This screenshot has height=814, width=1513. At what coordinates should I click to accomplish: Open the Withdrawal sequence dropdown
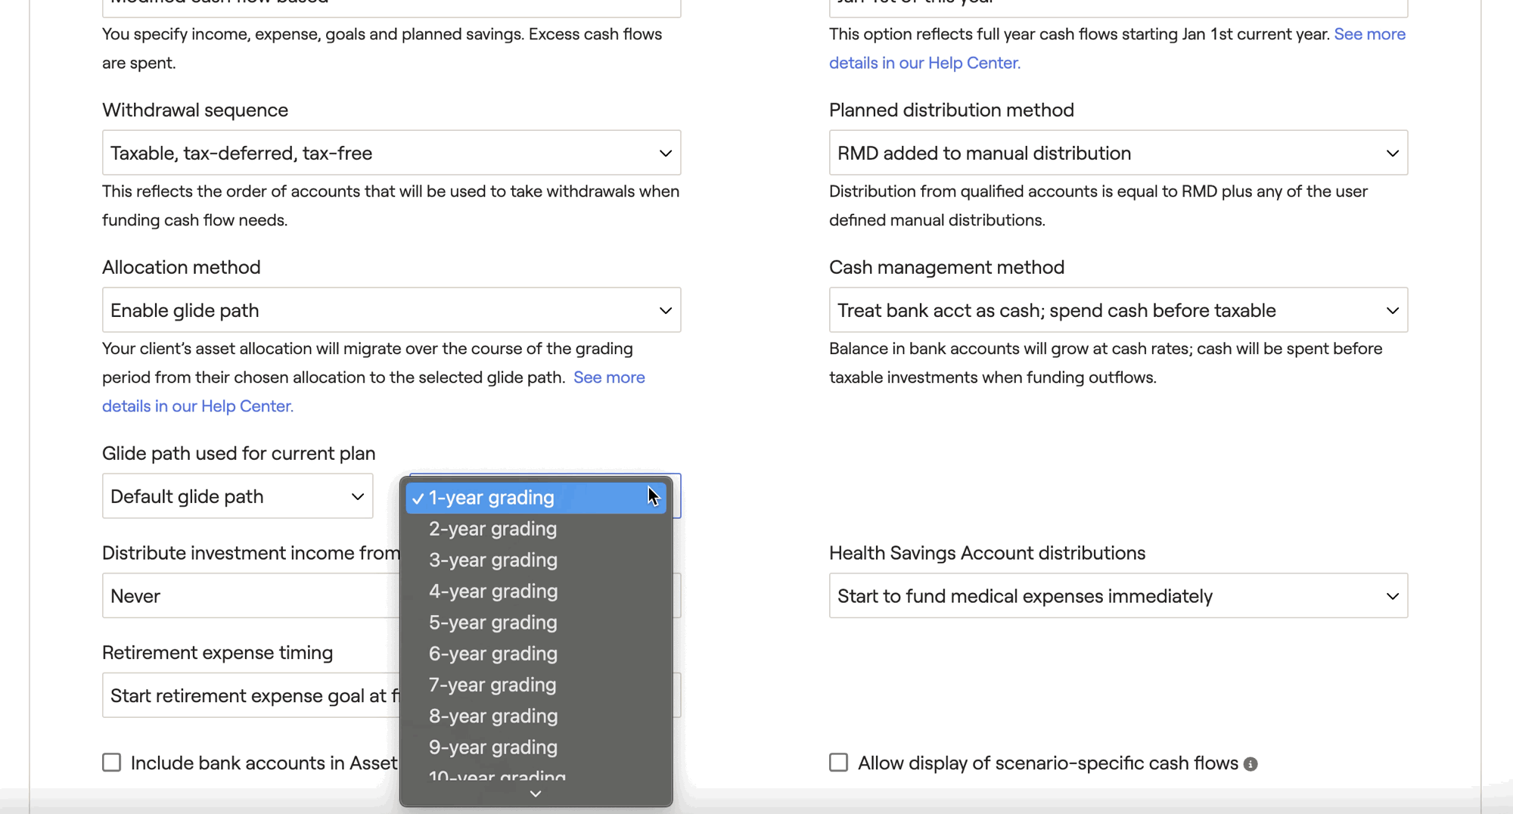[391, 153]
